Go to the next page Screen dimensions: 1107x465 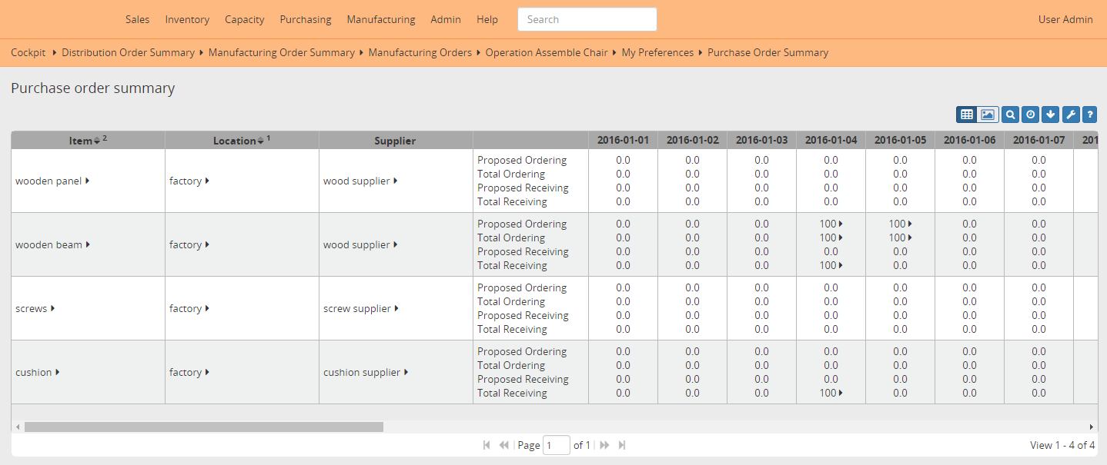pos(604,445)
